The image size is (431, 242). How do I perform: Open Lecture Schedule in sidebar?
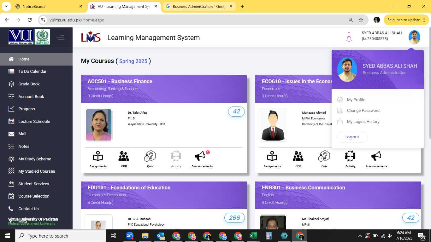coord(36,121)
